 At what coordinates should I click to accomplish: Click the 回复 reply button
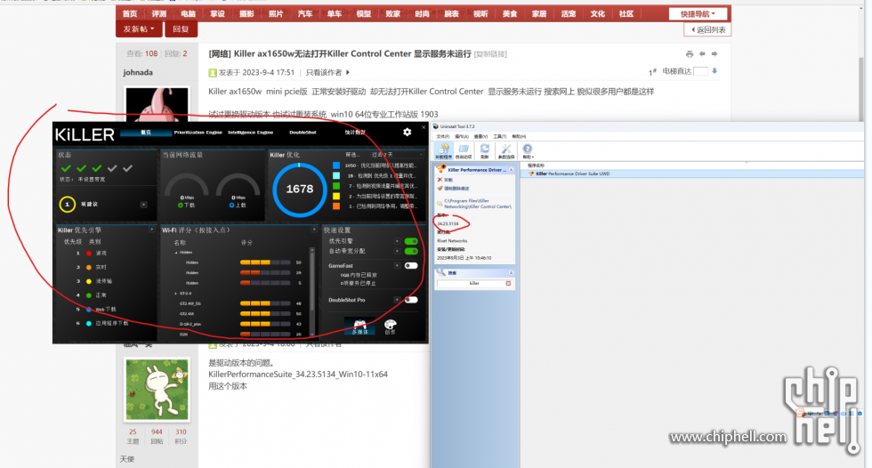(181, 28)
